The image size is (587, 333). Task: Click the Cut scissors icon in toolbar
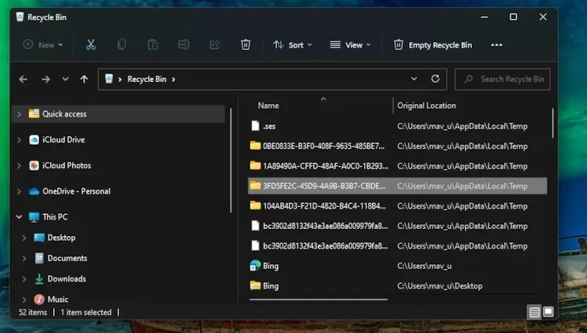pos(91,45)
